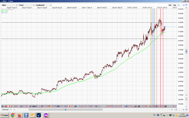189x118 pixels.
Task: Zoom out time axis with minus icon
Action: [x=175, y=110]
